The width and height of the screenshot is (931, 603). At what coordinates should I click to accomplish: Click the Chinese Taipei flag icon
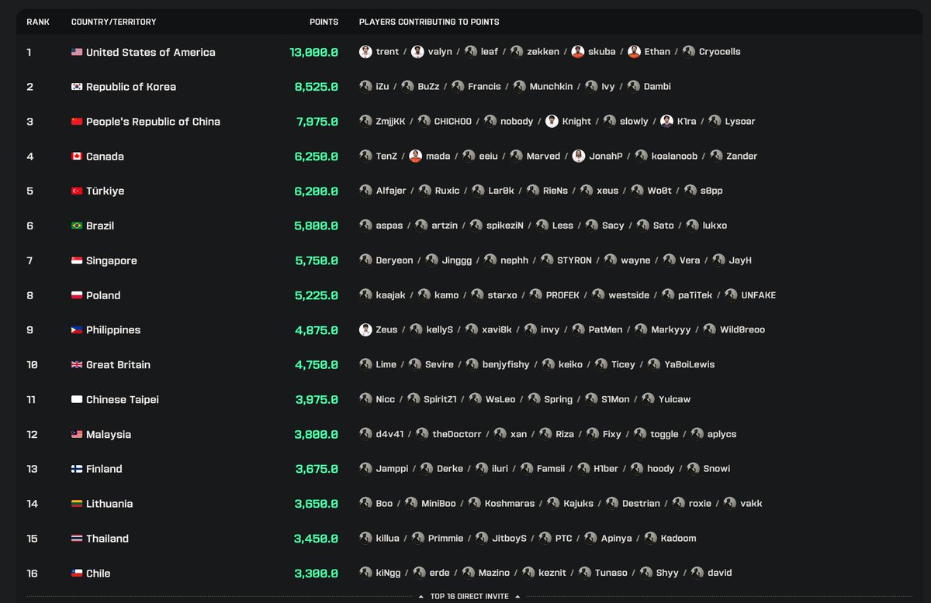[76, 399]
